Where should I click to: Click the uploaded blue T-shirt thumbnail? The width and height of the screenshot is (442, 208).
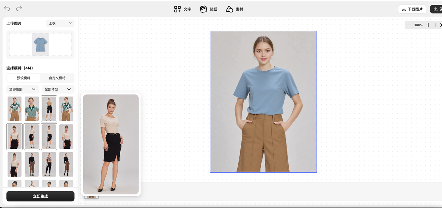coord(40,44)
